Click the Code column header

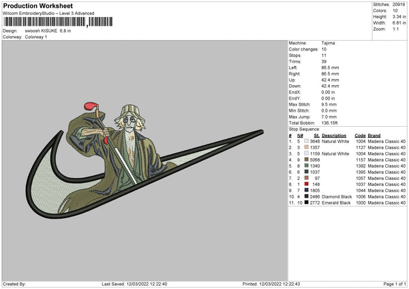(x=360, y=136)
